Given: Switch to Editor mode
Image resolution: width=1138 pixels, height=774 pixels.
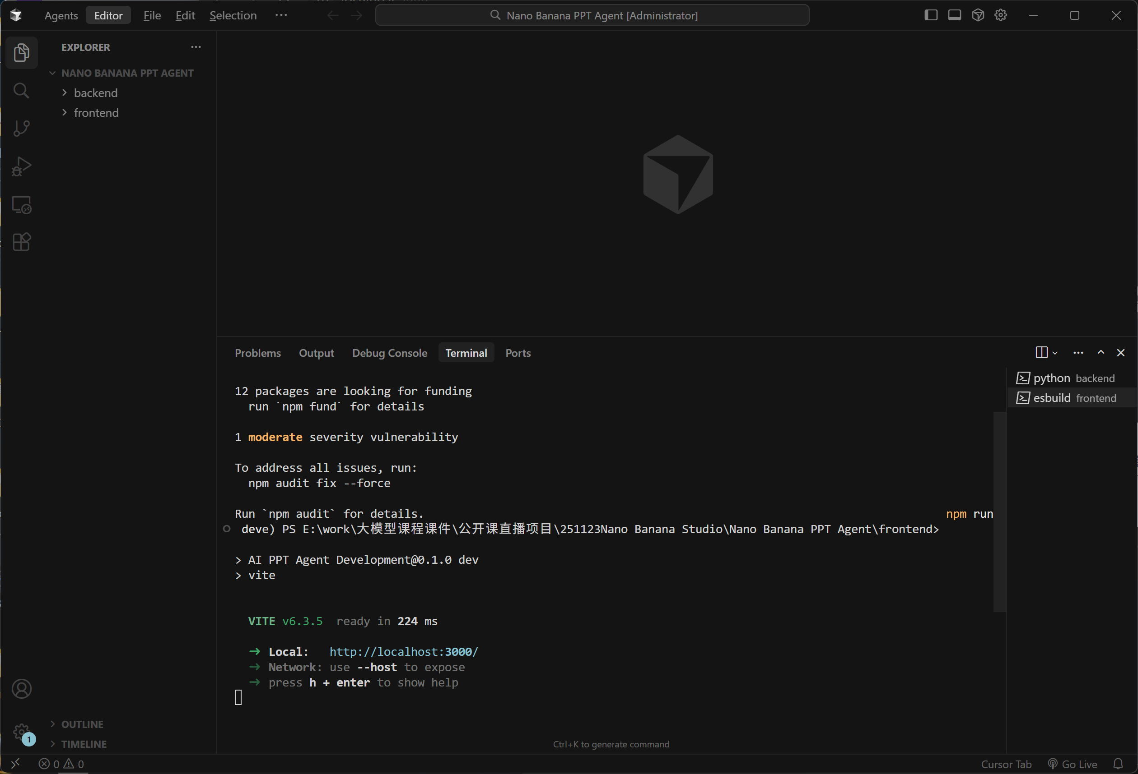Looking at the screenshot, I should click(x=108, y=15).
